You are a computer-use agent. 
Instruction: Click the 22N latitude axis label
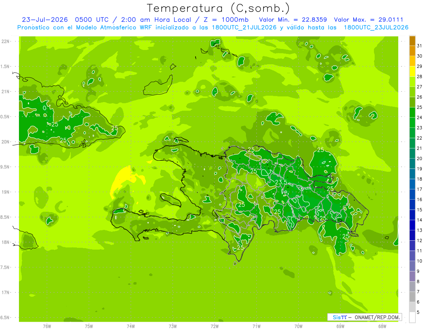coord(6,41)
